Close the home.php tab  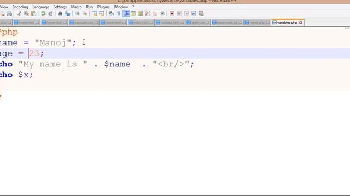pos(267,23)
